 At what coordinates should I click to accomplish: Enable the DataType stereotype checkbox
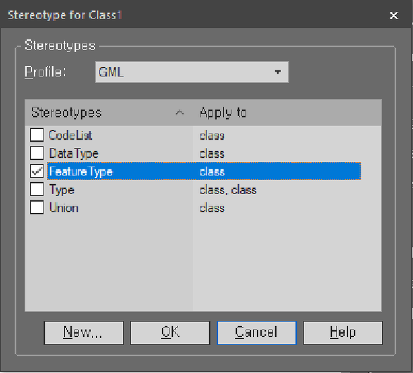(36, 153)
